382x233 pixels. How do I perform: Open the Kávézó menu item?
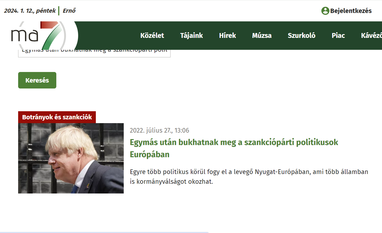point(371,35)
